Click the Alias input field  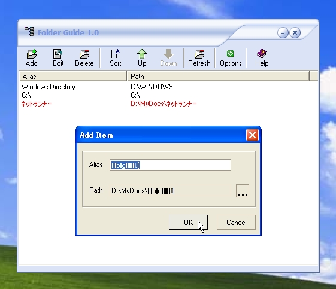(x=170, y=165)
